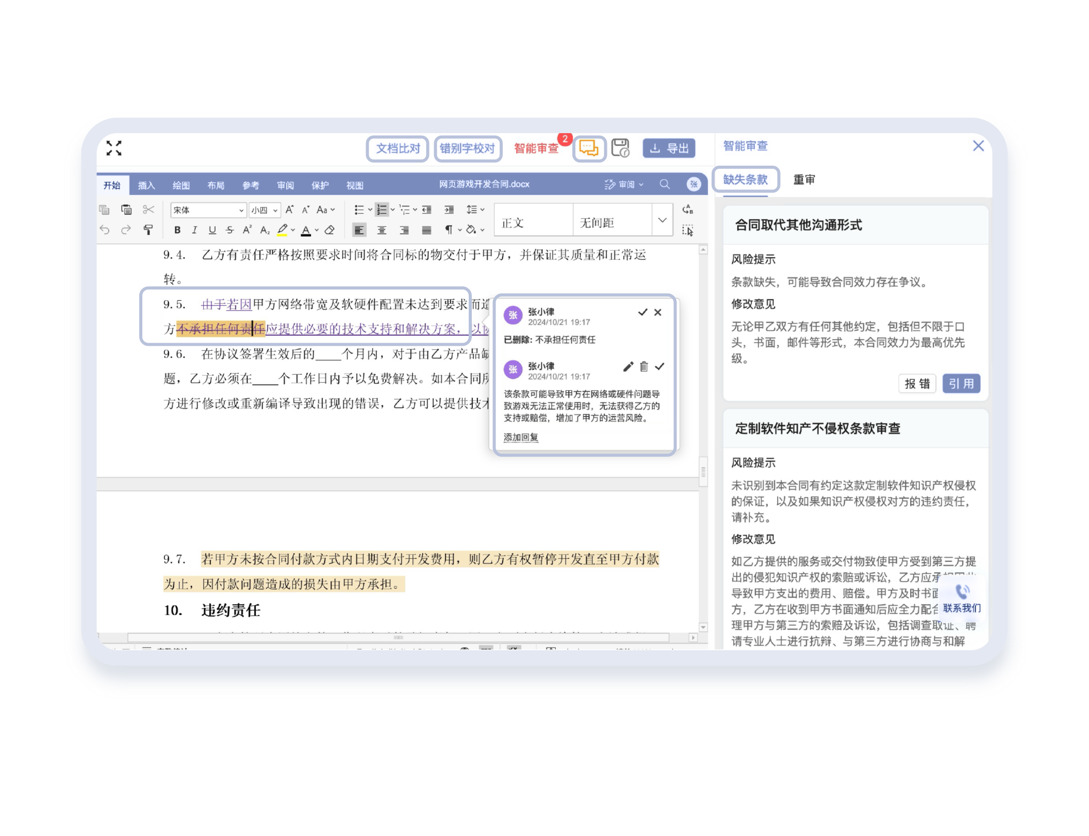The width and height of the screenshot is (1089, 836).
Task: Click the save version history icon
Action: point(620,148)
